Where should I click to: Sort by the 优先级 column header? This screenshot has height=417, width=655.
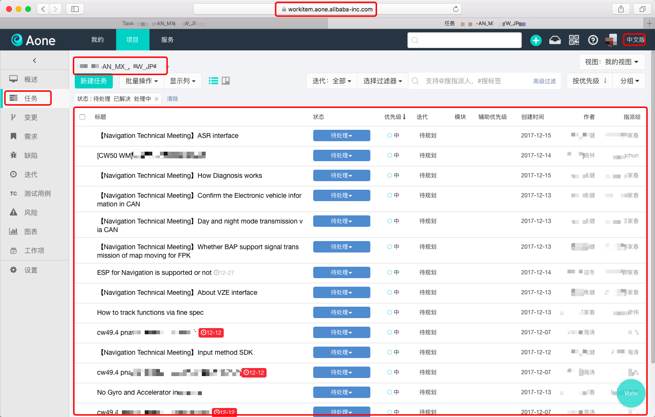tap(395, 117)
